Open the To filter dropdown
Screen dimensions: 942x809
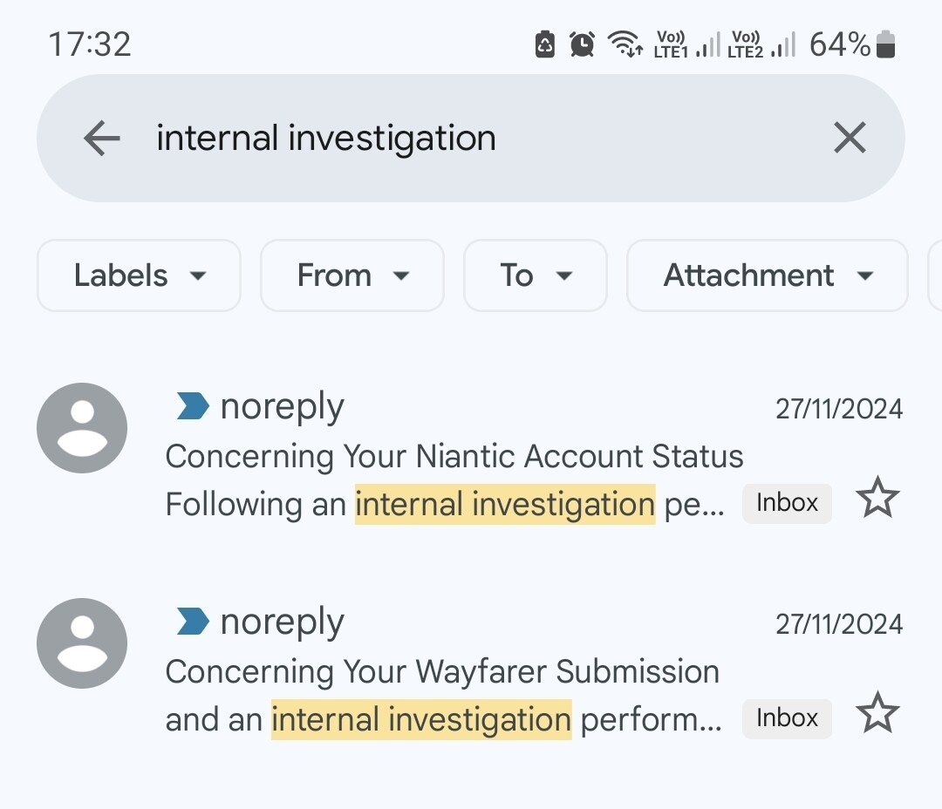coord(535,275)
